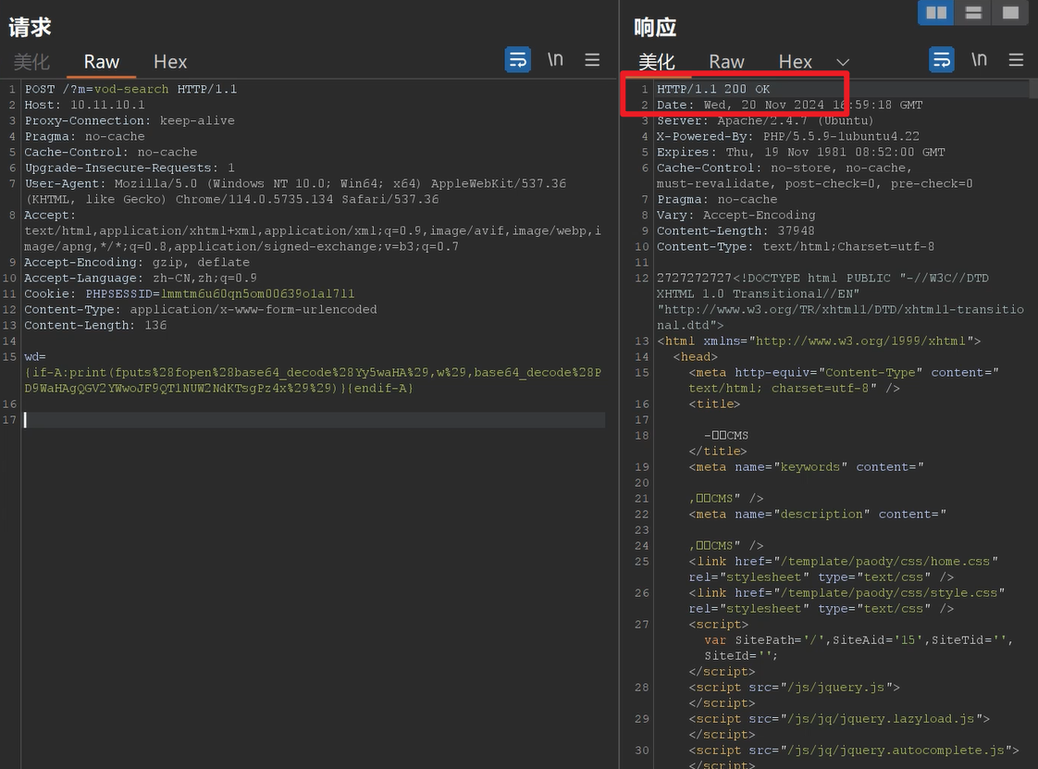This screenshot has height=769, width=1038.
Task: Switch to combined single-pane layout
Action: pos(1010,13)
